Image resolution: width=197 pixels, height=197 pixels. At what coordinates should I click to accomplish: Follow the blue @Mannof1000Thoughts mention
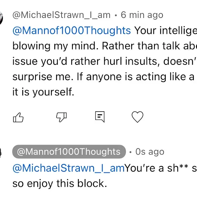(72, 31)
